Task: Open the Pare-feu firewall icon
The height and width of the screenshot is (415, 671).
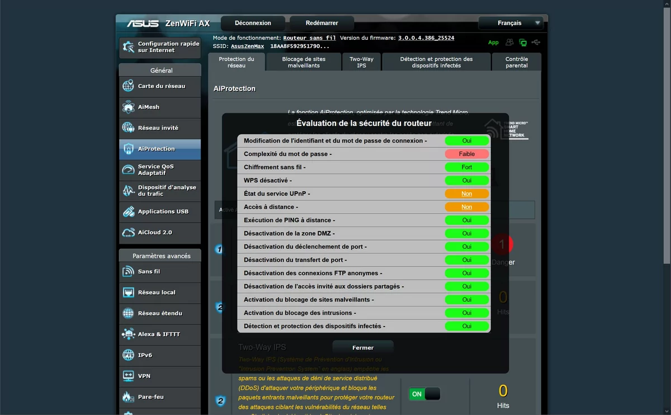Action: click(x=129, y=397)
